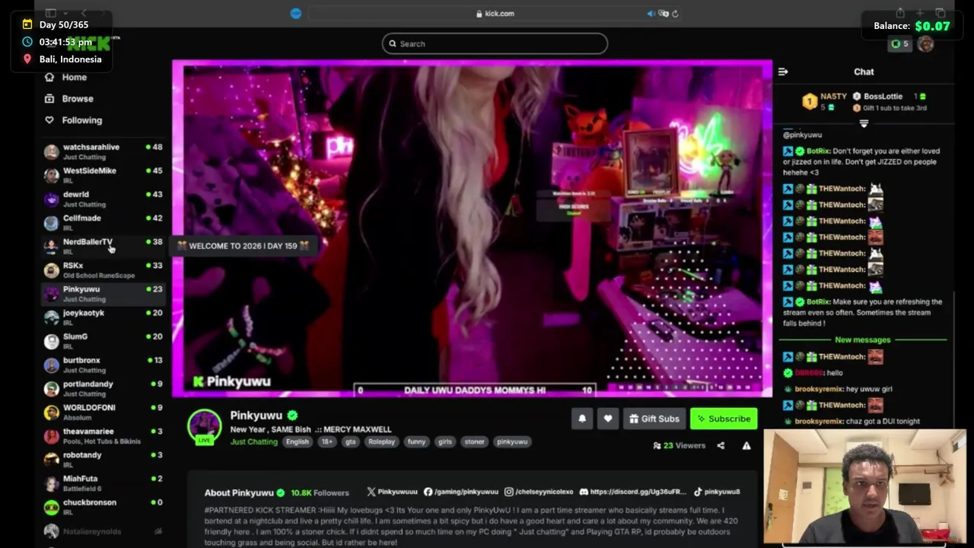Select the girls tag
This screenshot has width=974, height=548.
click(445, 441)
